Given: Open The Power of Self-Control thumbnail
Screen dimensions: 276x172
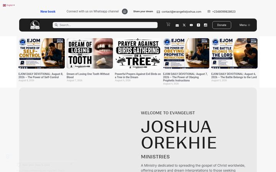Looking at the screenshot, I should pyautogui.click(x=41, y=54).
